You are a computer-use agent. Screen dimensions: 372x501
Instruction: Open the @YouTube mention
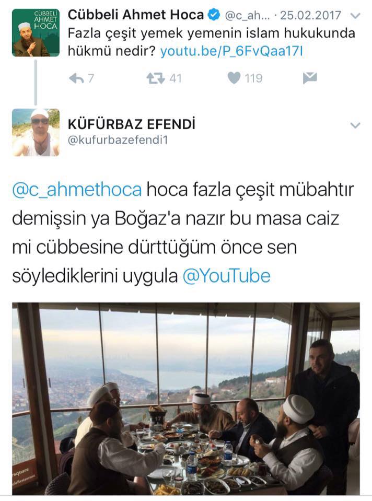(x=227, y=276)
